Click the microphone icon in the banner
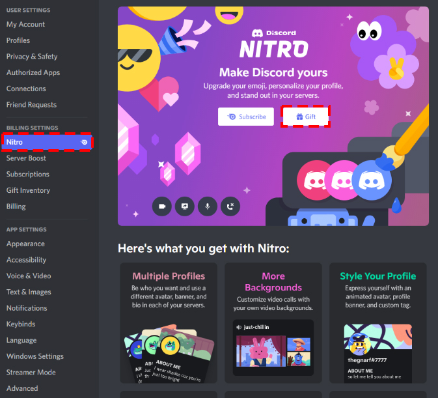 (x=208, y=206)
